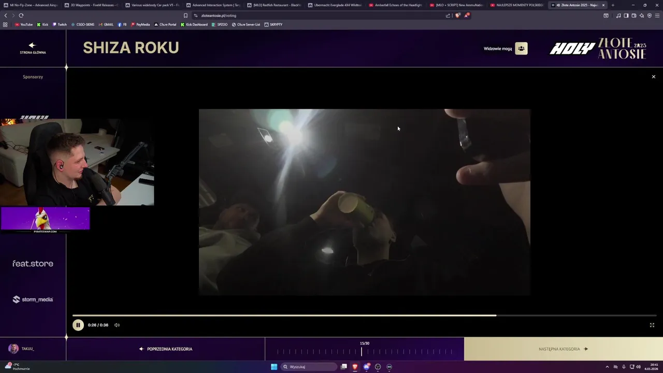The image size is (663, 373).
Task: Open the Leo AI sparkle icon
Action: pyautogui.click(x=642, y=16)
